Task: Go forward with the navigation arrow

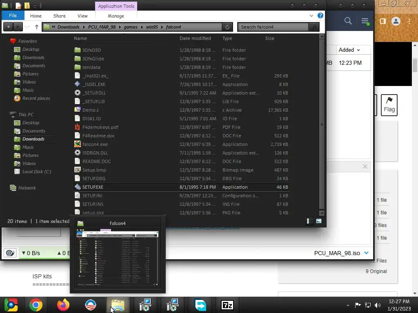Action: 18,27
